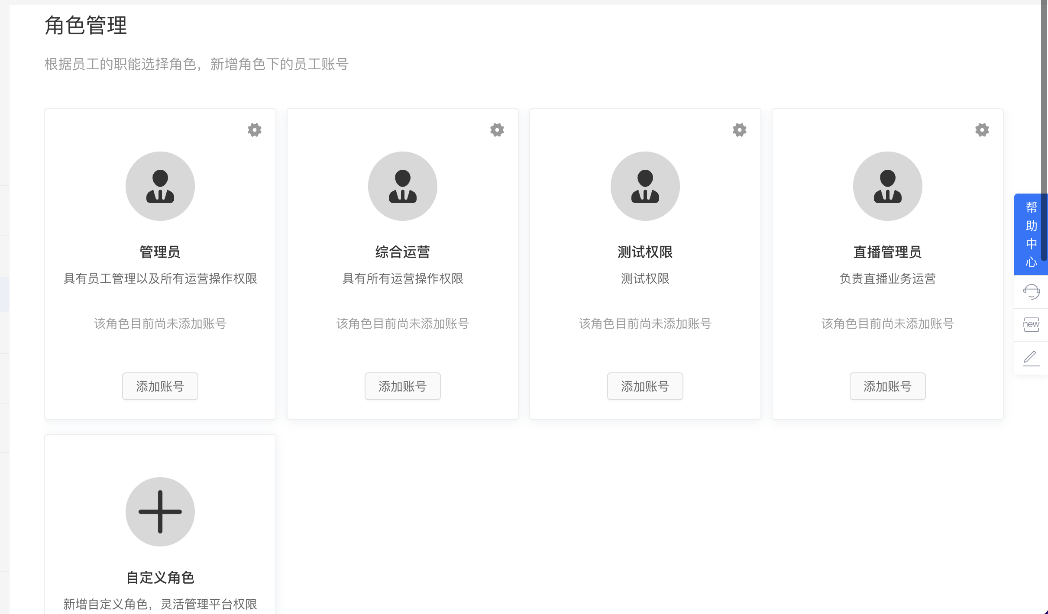The height and width of the screenshot is (614, 1048).
Task: Click the 'new' message icon in sidebar
Action: [1031, 325]
